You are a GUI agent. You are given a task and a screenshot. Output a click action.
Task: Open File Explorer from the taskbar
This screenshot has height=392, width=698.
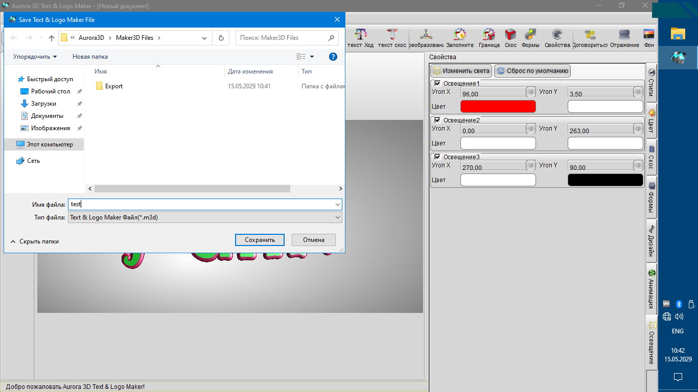[x=678, y=34]
